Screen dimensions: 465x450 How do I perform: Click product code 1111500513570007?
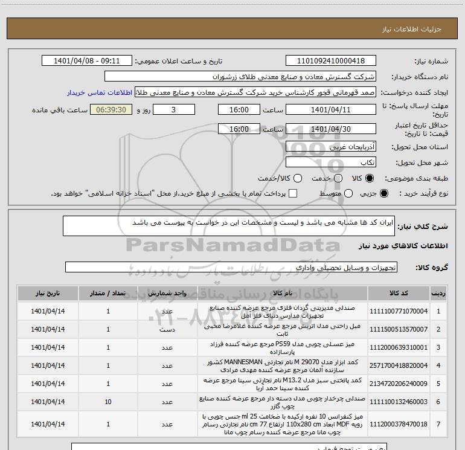point(399,329)
